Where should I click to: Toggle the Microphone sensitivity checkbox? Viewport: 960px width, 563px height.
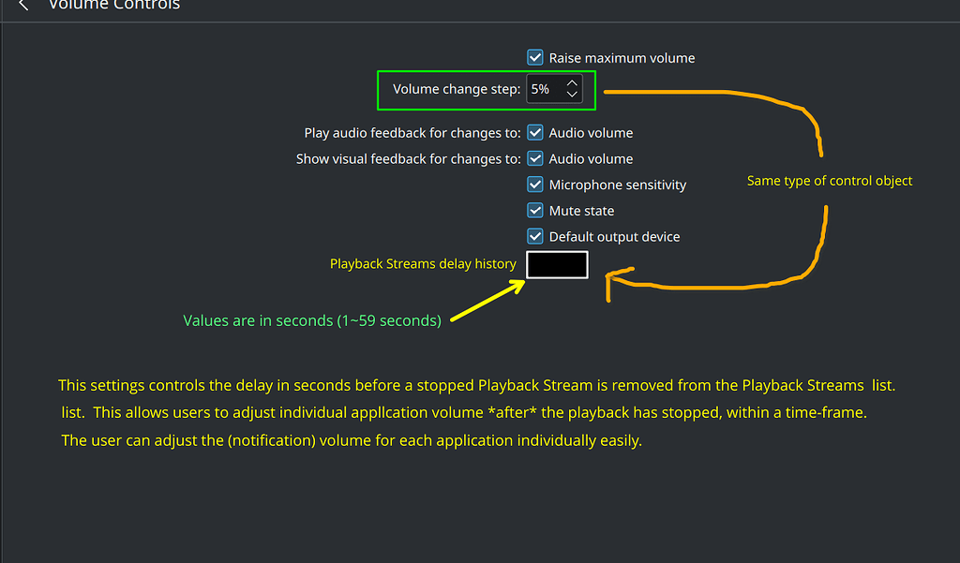click(535, 185)
